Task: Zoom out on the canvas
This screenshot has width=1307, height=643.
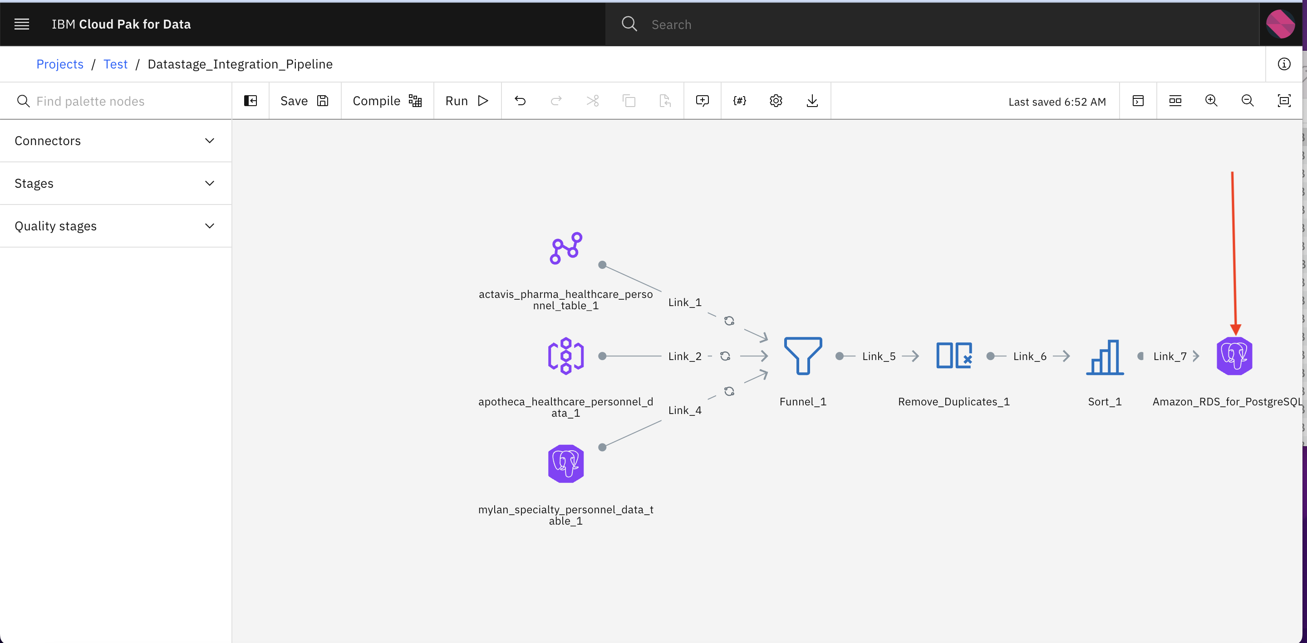Action: point(1247,100)
